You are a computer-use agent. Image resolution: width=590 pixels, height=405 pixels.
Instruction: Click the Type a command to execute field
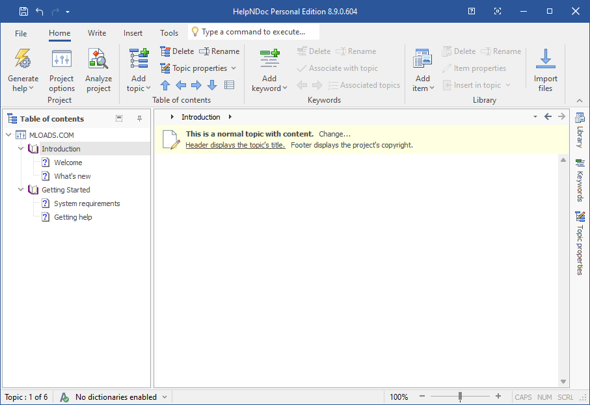254,32
